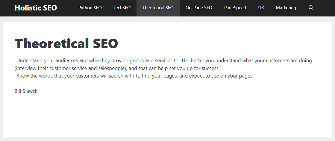Open the Python SEO menu item
Screen dimensions: 335x141
pos(90,8)
